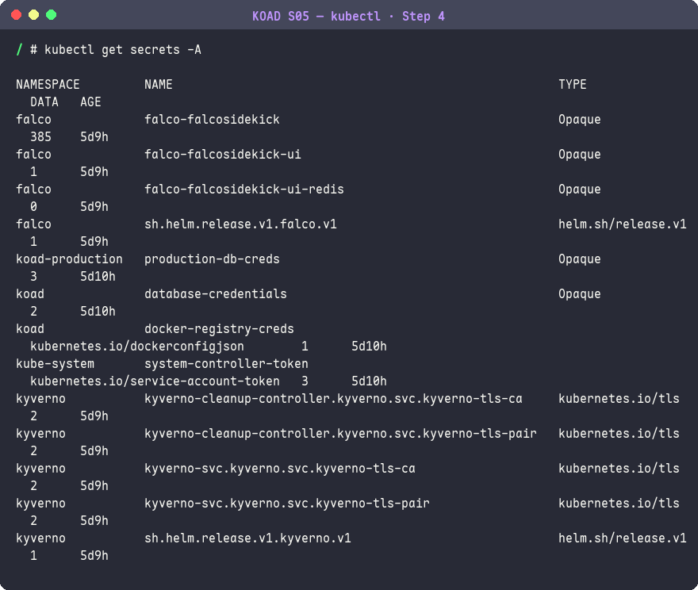
Task: Click the window title 'KOAD S05 — kubectl · Step 4'
Action: click(x=348, y=17)
